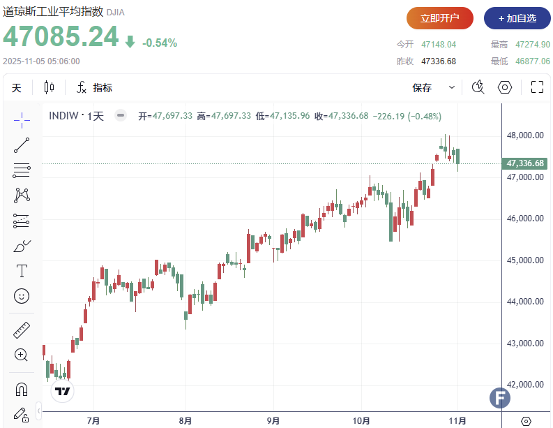Click the 47,336.68 price label on axis
Viewport: 553px width, 428px height.
(525, 163)
